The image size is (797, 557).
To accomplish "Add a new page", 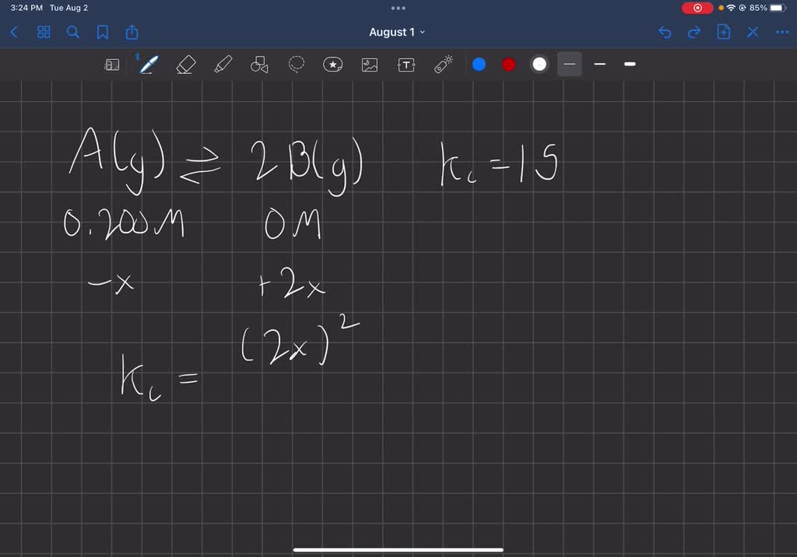I will 724,32.
